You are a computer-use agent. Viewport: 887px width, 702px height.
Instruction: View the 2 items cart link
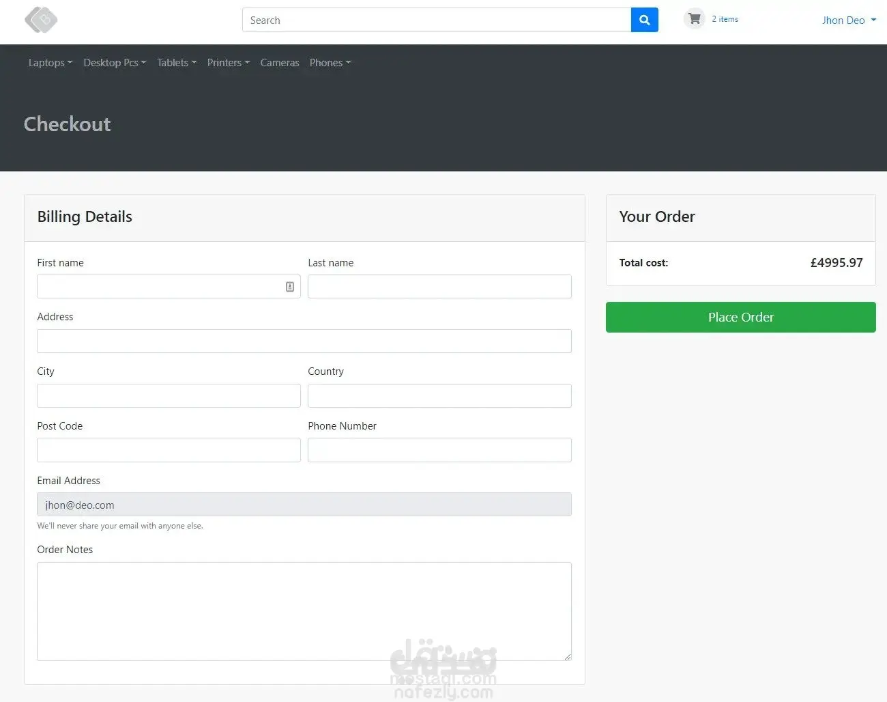[725, 19]
